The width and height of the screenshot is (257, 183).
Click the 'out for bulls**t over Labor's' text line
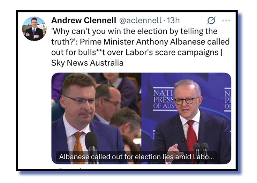click(136, 52)
